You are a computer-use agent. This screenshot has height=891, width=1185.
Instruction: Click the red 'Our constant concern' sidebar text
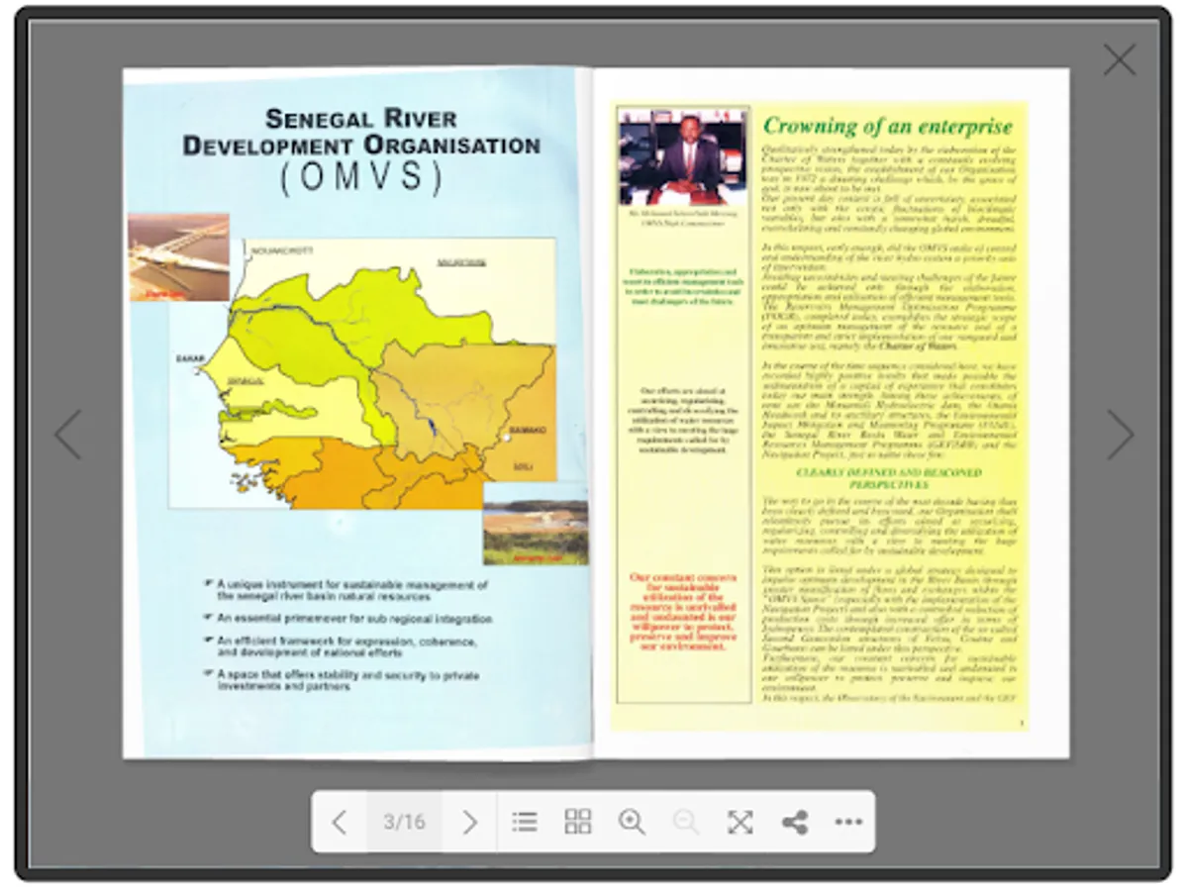point(682,612)
